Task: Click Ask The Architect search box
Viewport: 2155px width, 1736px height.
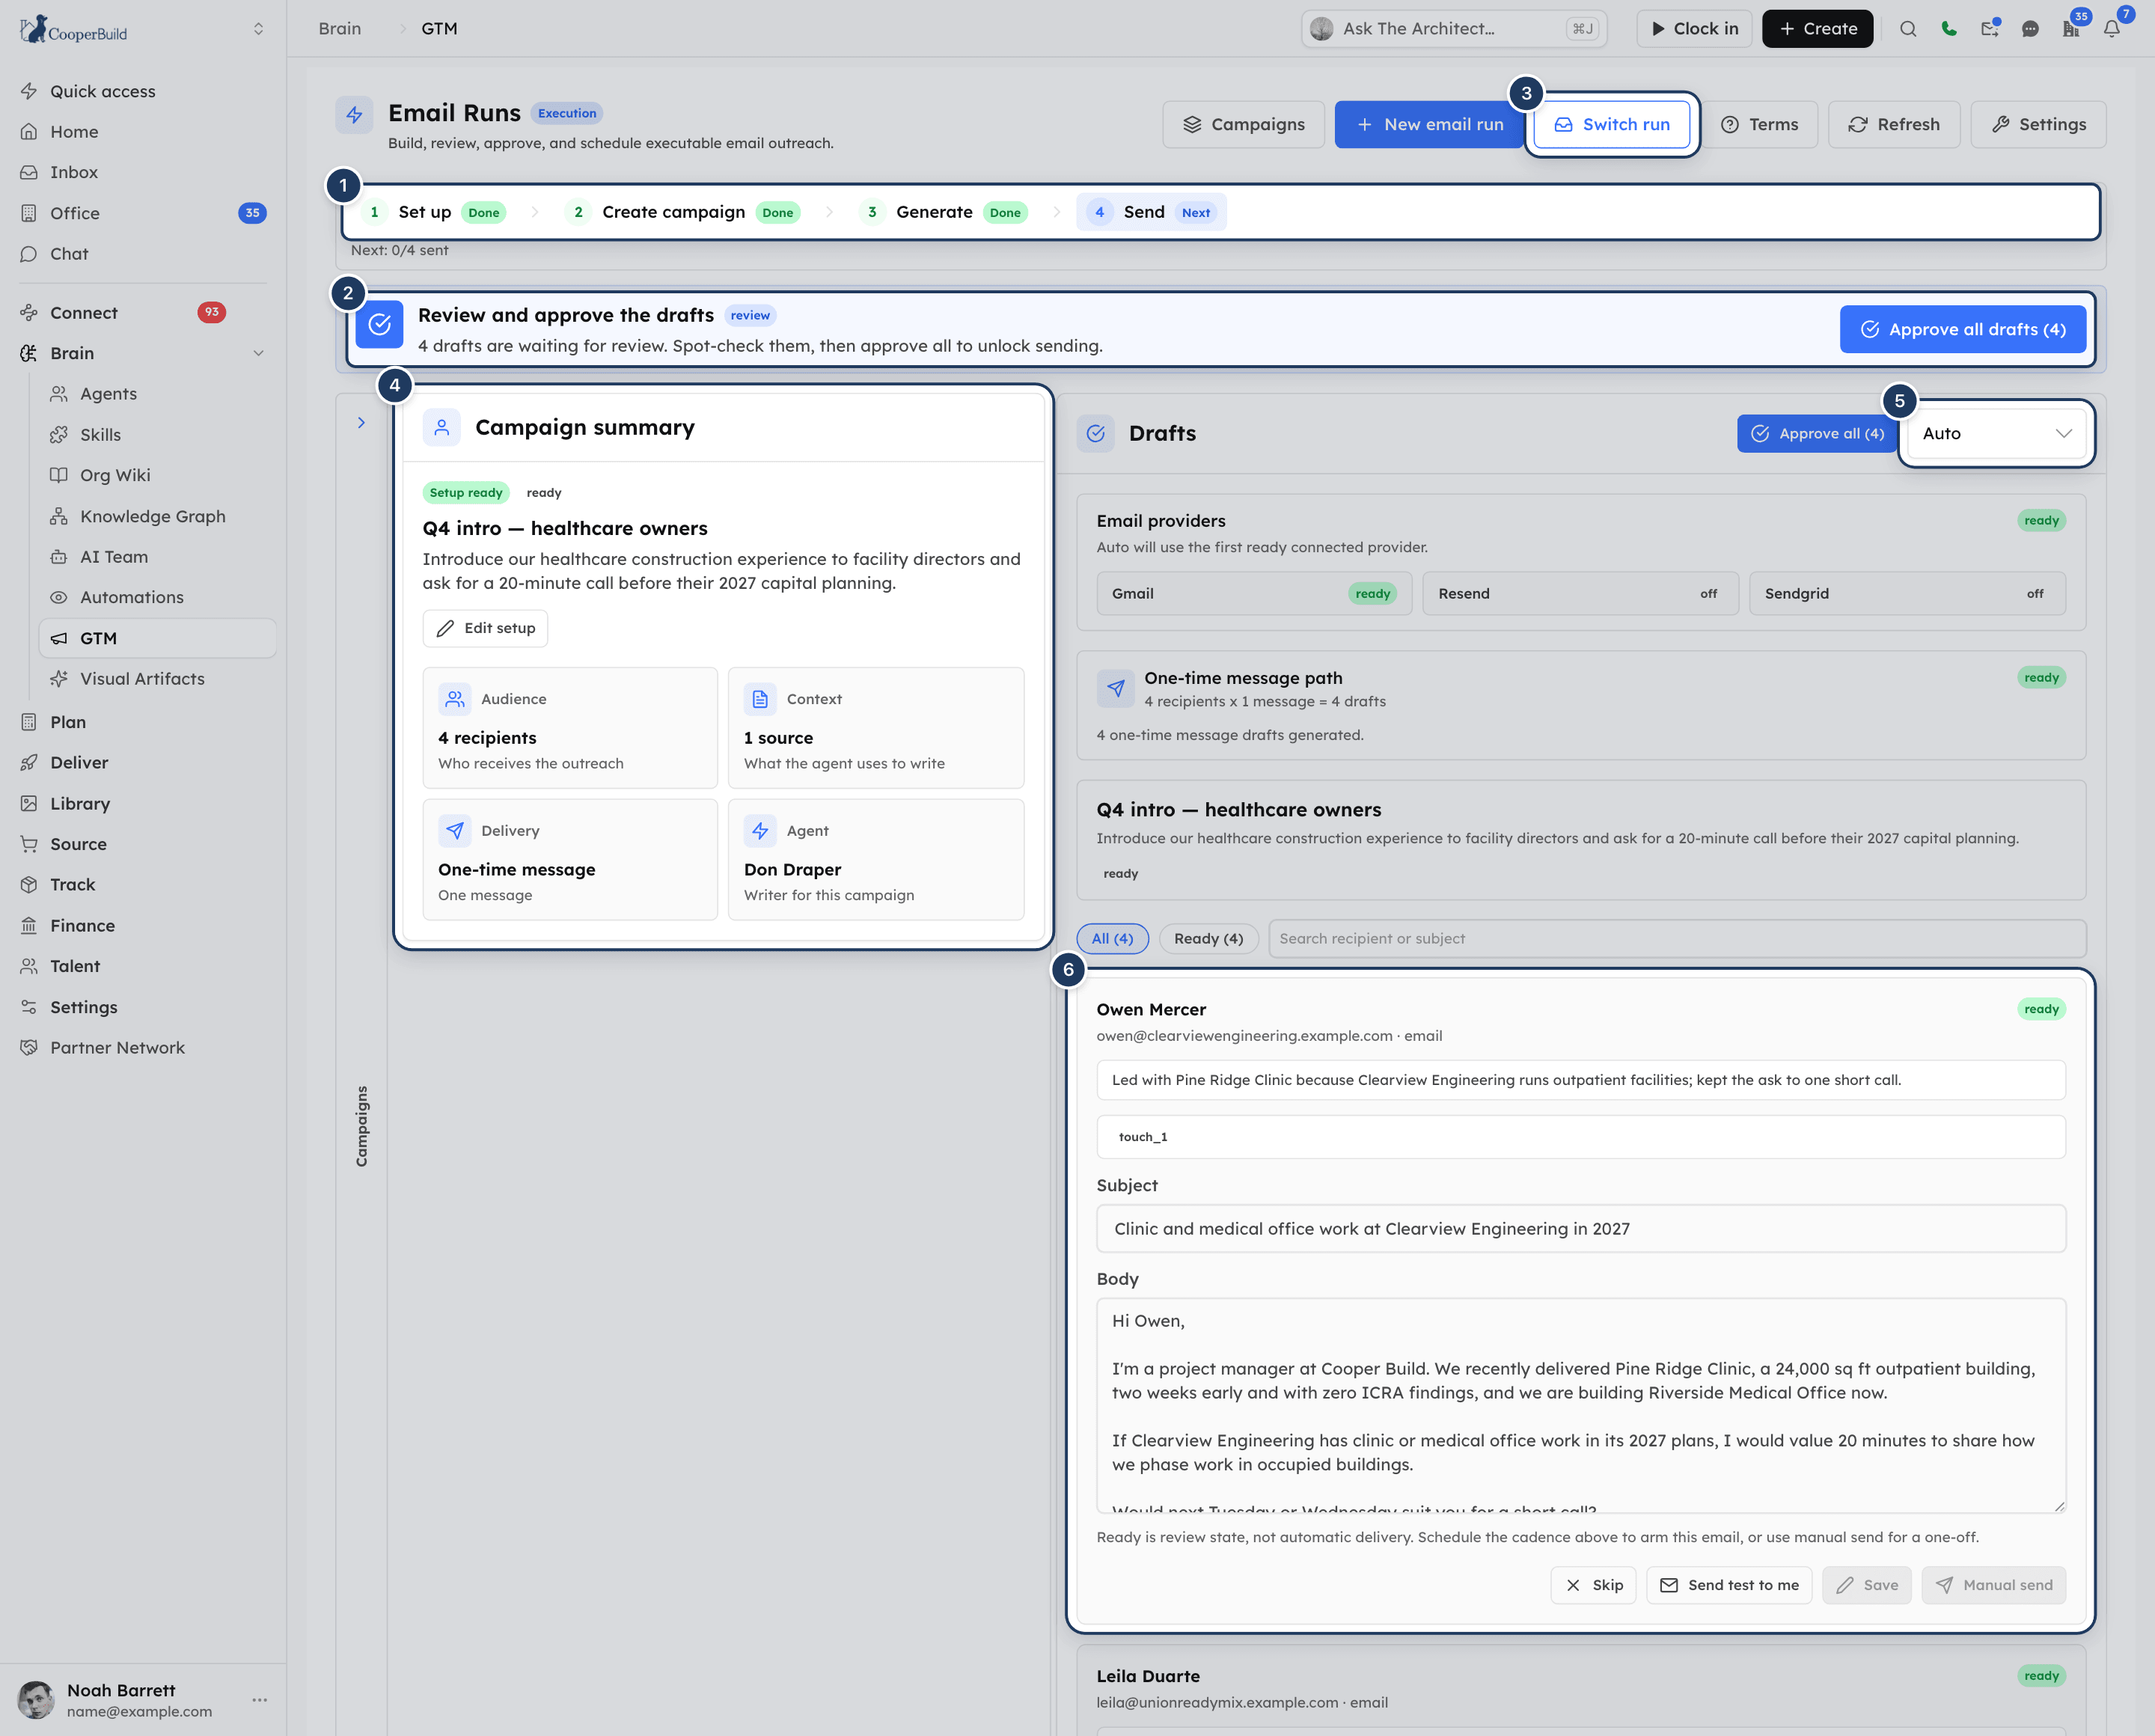Action: point(1454,29)
